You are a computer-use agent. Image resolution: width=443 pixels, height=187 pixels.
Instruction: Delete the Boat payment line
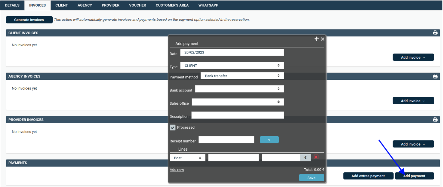coord(316,157)
